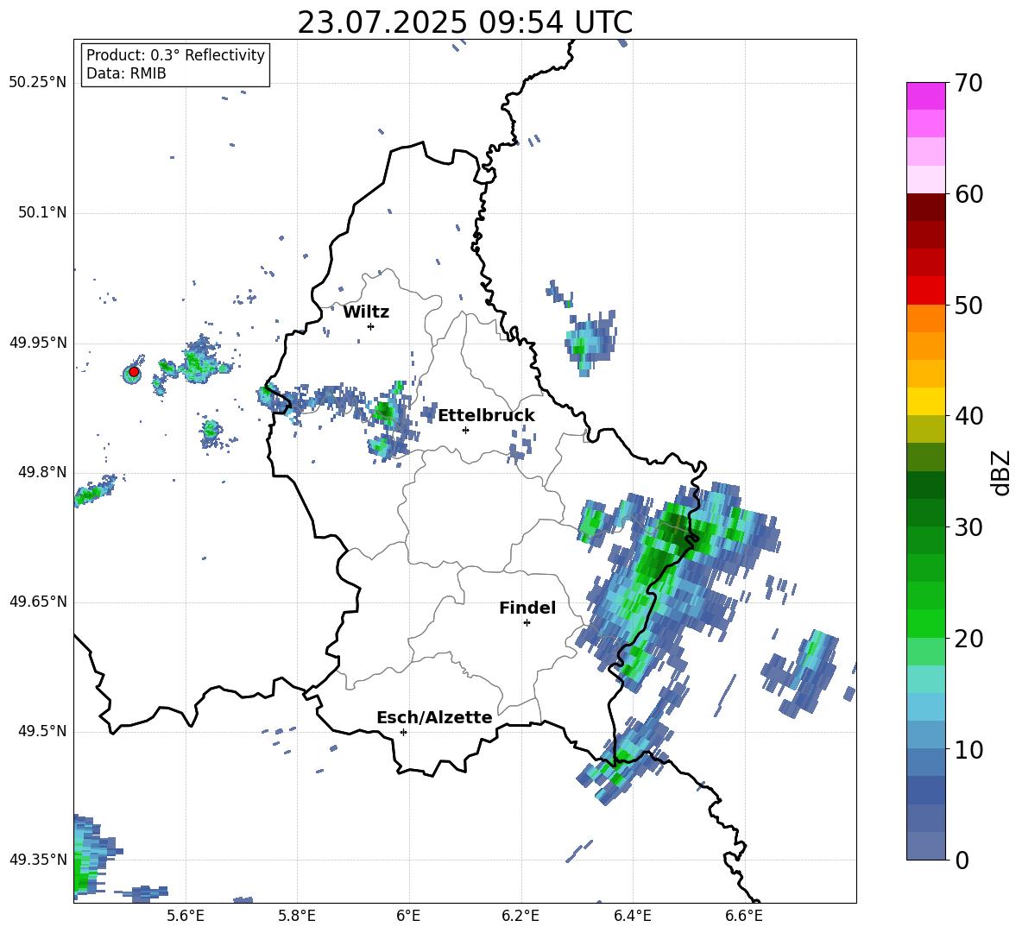Click the 50.1°N latitude label
1022x933 pixels.
(42, 213)
